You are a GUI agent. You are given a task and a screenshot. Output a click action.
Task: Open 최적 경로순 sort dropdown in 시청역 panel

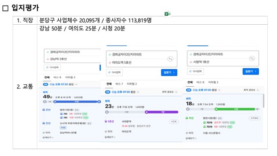251,90
